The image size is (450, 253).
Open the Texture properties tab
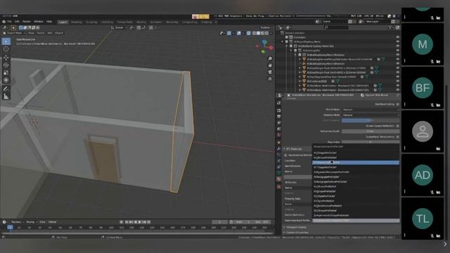pyautogui.click(x=278, y=187)
